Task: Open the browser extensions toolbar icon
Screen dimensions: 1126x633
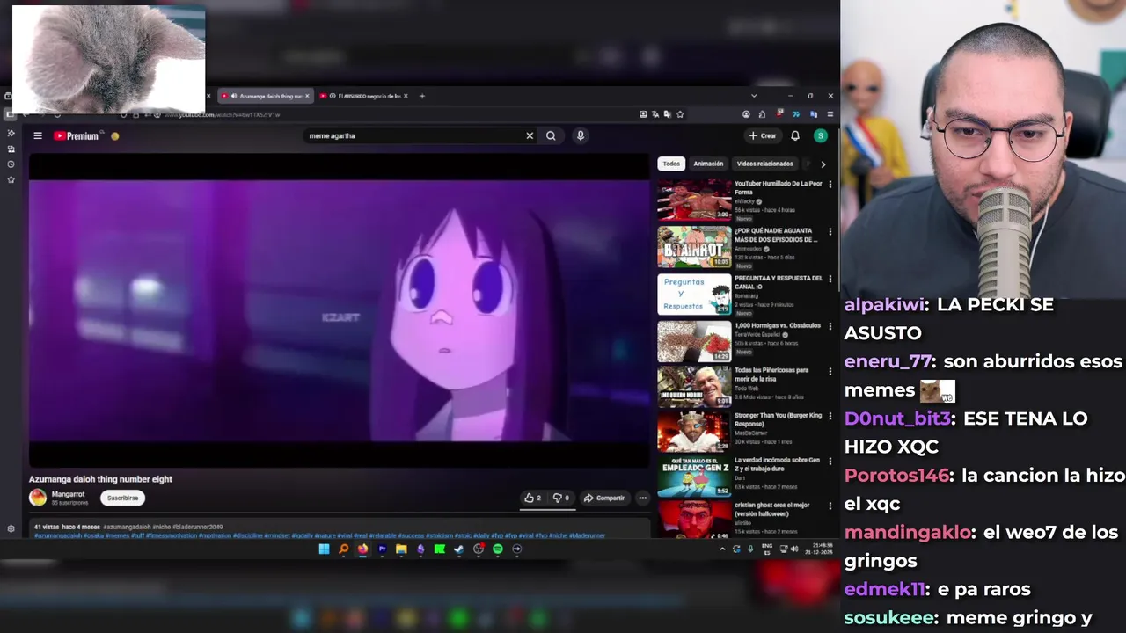Action: click(x=762, y=114)
